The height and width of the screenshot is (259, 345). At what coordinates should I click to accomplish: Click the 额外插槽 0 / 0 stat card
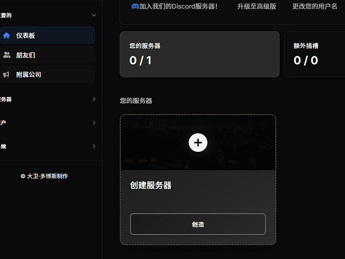tap(314, 54)
